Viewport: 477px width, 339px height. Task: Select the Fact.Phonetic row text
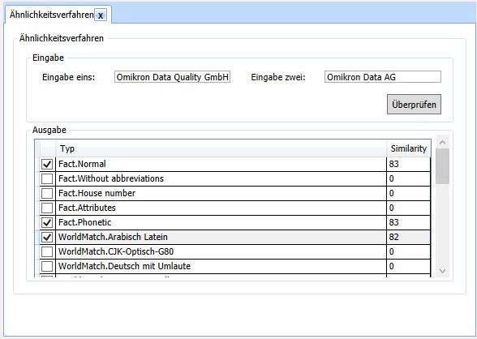85,222
